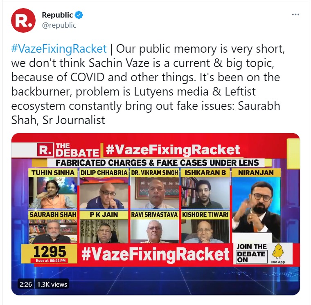The width and height of the screenshot is (311, 305).
Task: Click the Republic account name
Action: [x=57, y=15]
